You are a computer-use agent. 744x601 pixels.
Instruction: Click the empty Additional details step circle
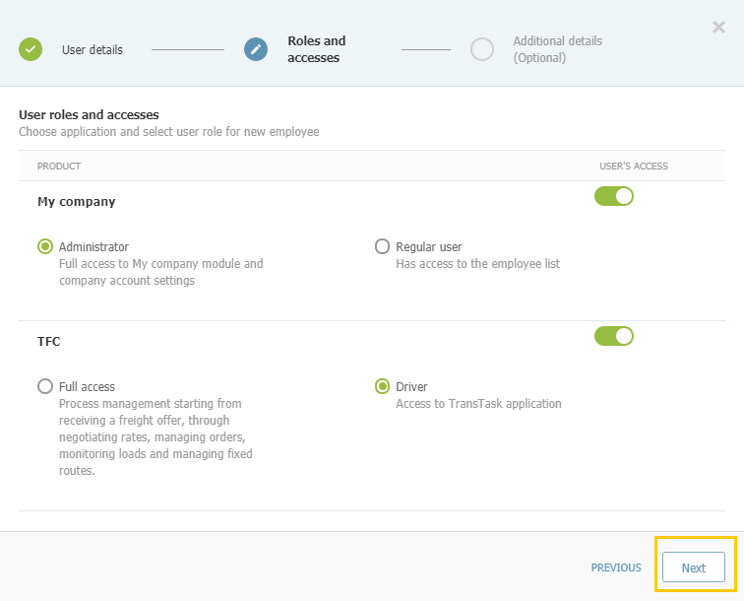482,49
